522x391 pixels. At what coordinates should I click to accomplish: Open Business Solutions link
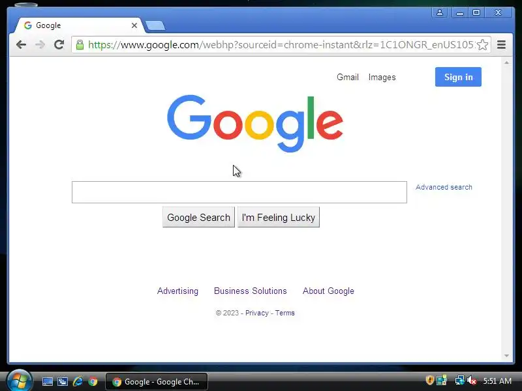point(251,291)
